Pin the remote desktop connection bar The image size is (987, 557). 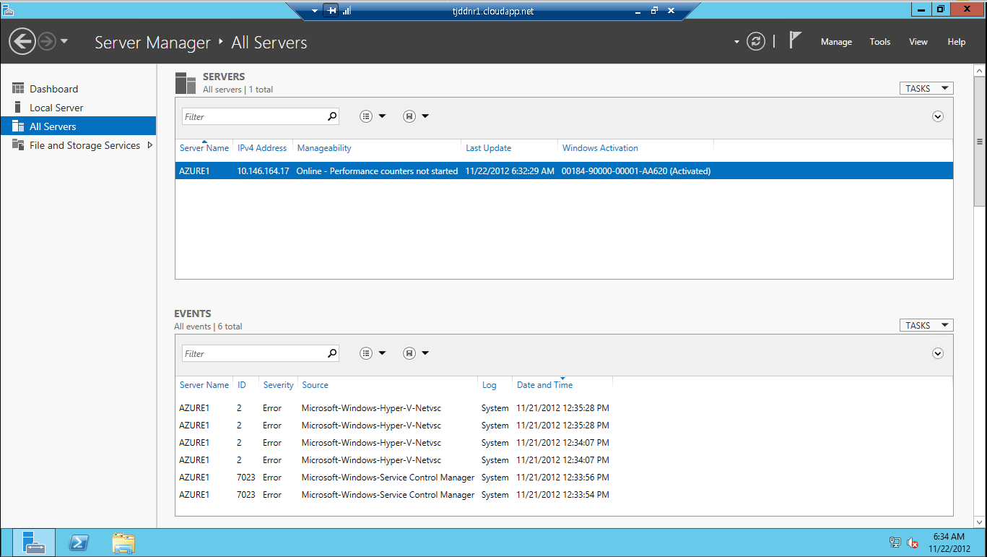[x=331, y=11]
